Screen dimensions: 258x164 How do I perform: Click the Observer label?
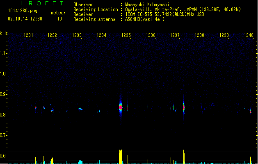coord(83,5)
